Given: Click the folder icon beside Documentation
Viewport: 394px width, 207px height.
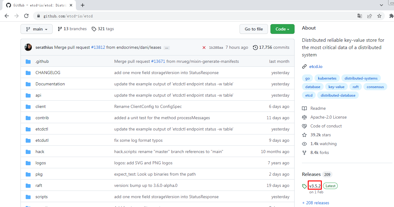Looking at the screenshot, I should (x=28, y=84).
